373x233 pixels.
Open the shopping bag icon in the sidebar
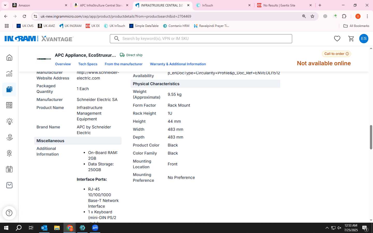click(9, 185)
